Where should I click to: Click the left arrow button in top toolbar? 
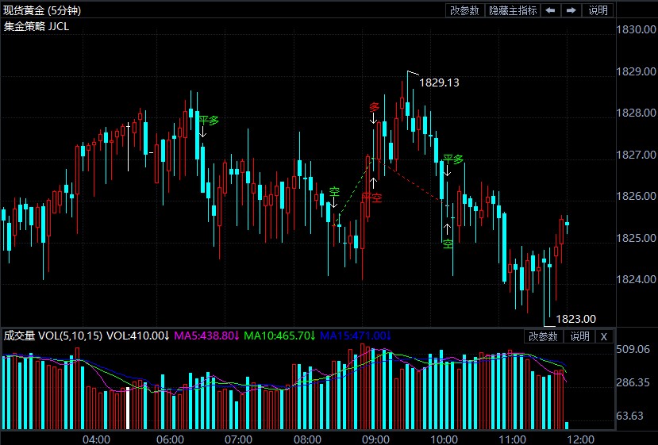[550, 10]
